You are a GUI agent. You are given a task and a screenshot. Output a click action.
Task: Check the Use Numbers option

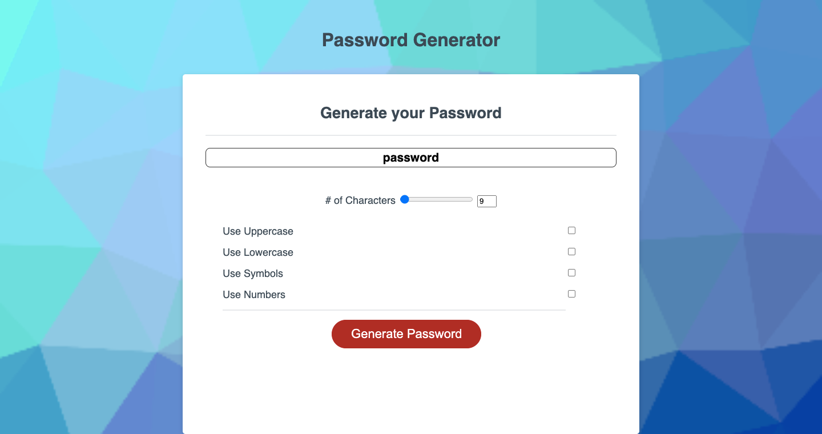tap(571, 294)
